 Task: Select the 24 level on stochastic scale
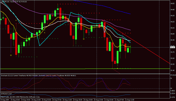tap(171, 88)
